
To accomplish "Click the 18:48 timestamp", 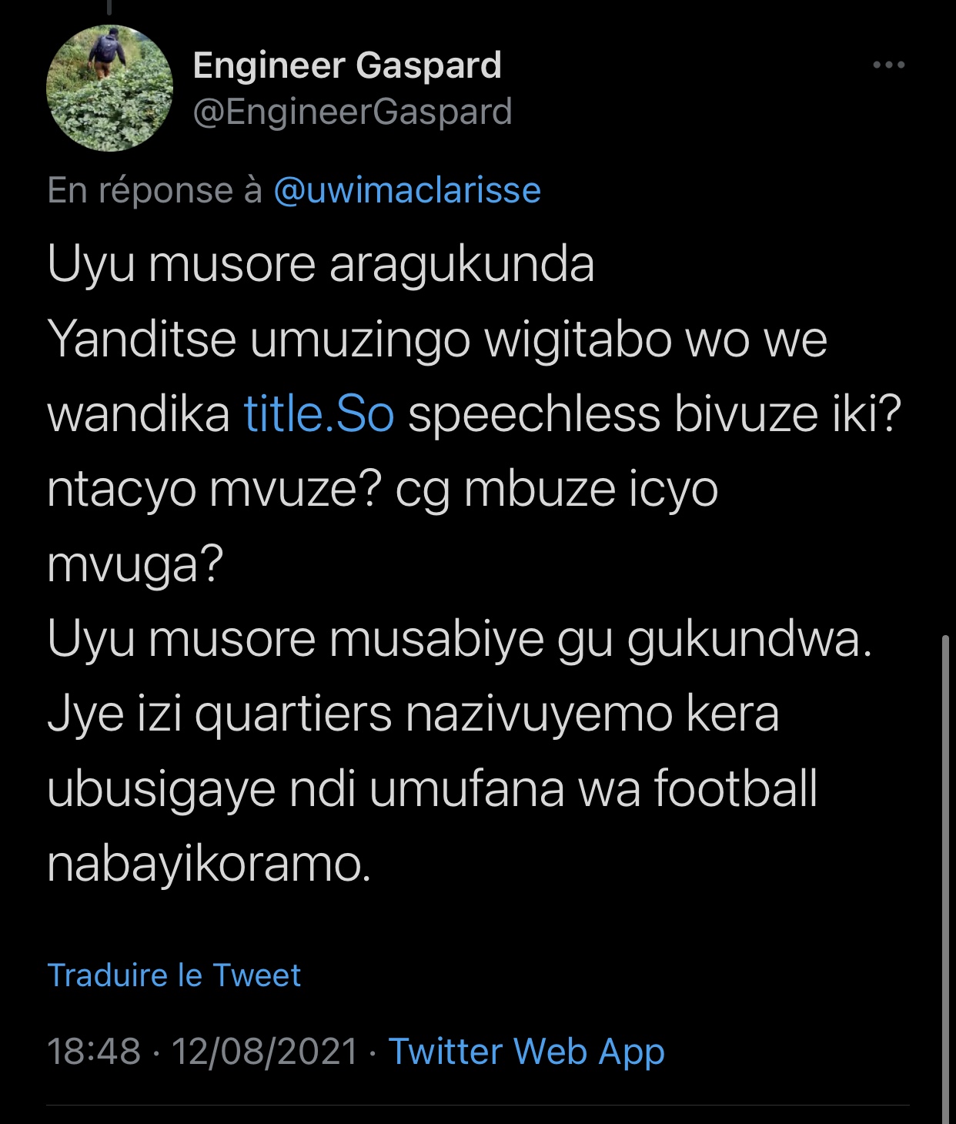I will pyautogui.click(x=94, y=1052).
